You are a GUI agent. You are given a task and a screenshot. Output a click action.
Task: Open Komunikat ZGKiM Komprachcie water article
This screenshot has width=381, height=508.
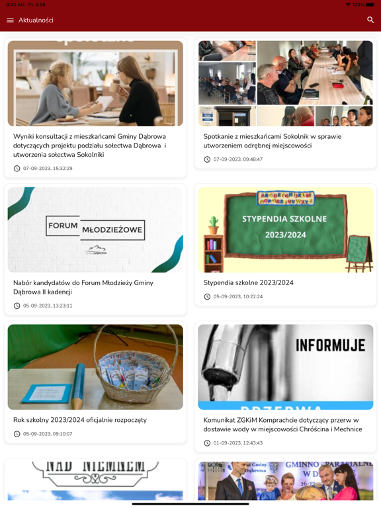coord(282,425)
